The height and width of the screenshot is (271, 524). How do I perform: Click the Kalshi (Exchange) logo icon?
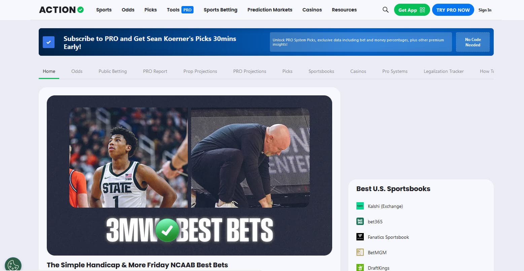pos(360,206)
